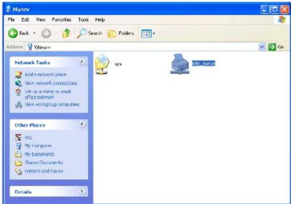Select the mfp_queue network printer icon
This screenshot has height=204, width=291.
pyautogui.click(x=180, y=64)
